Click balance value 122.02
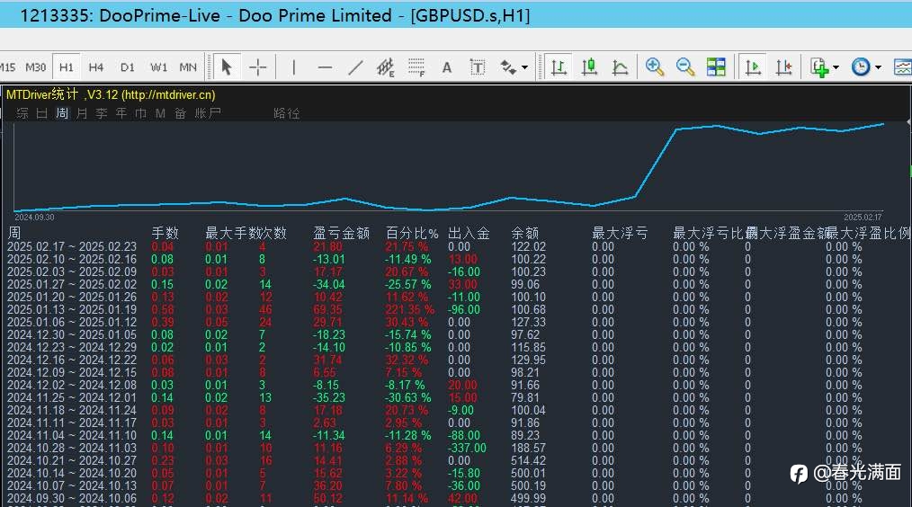 point(529,246)
